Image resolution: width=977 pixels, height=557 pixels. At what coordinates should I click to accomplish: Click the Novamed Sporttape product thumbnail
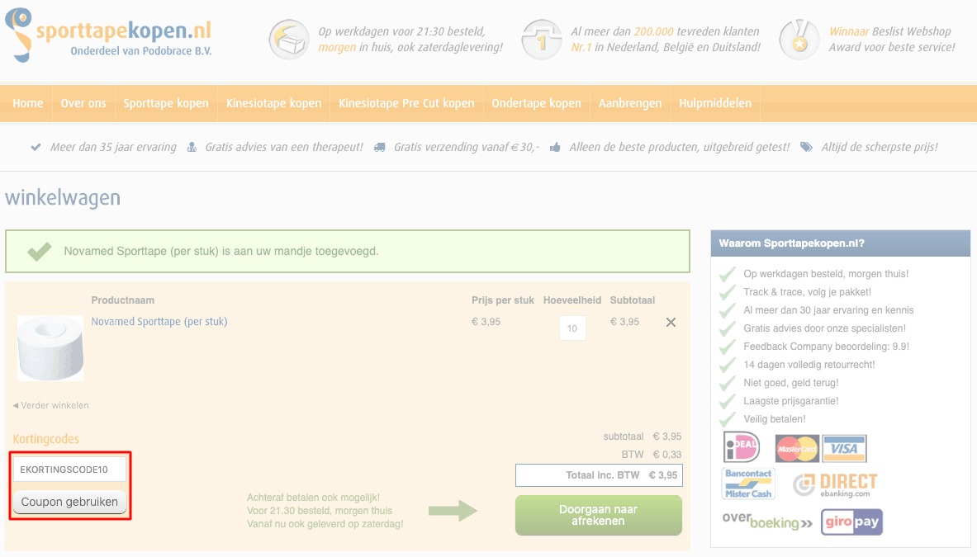[50, 348]
